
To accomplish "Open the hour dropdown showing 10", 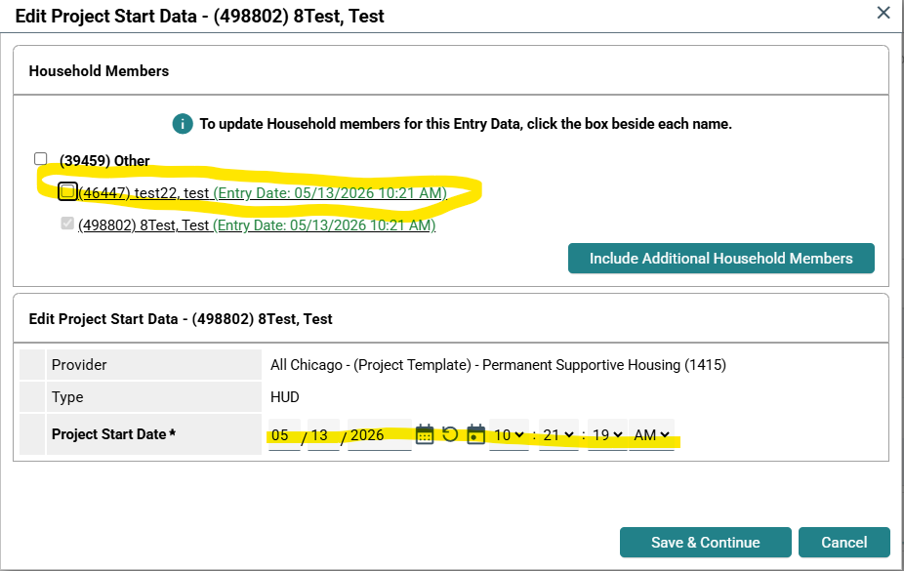I will (x=509, y=435).
